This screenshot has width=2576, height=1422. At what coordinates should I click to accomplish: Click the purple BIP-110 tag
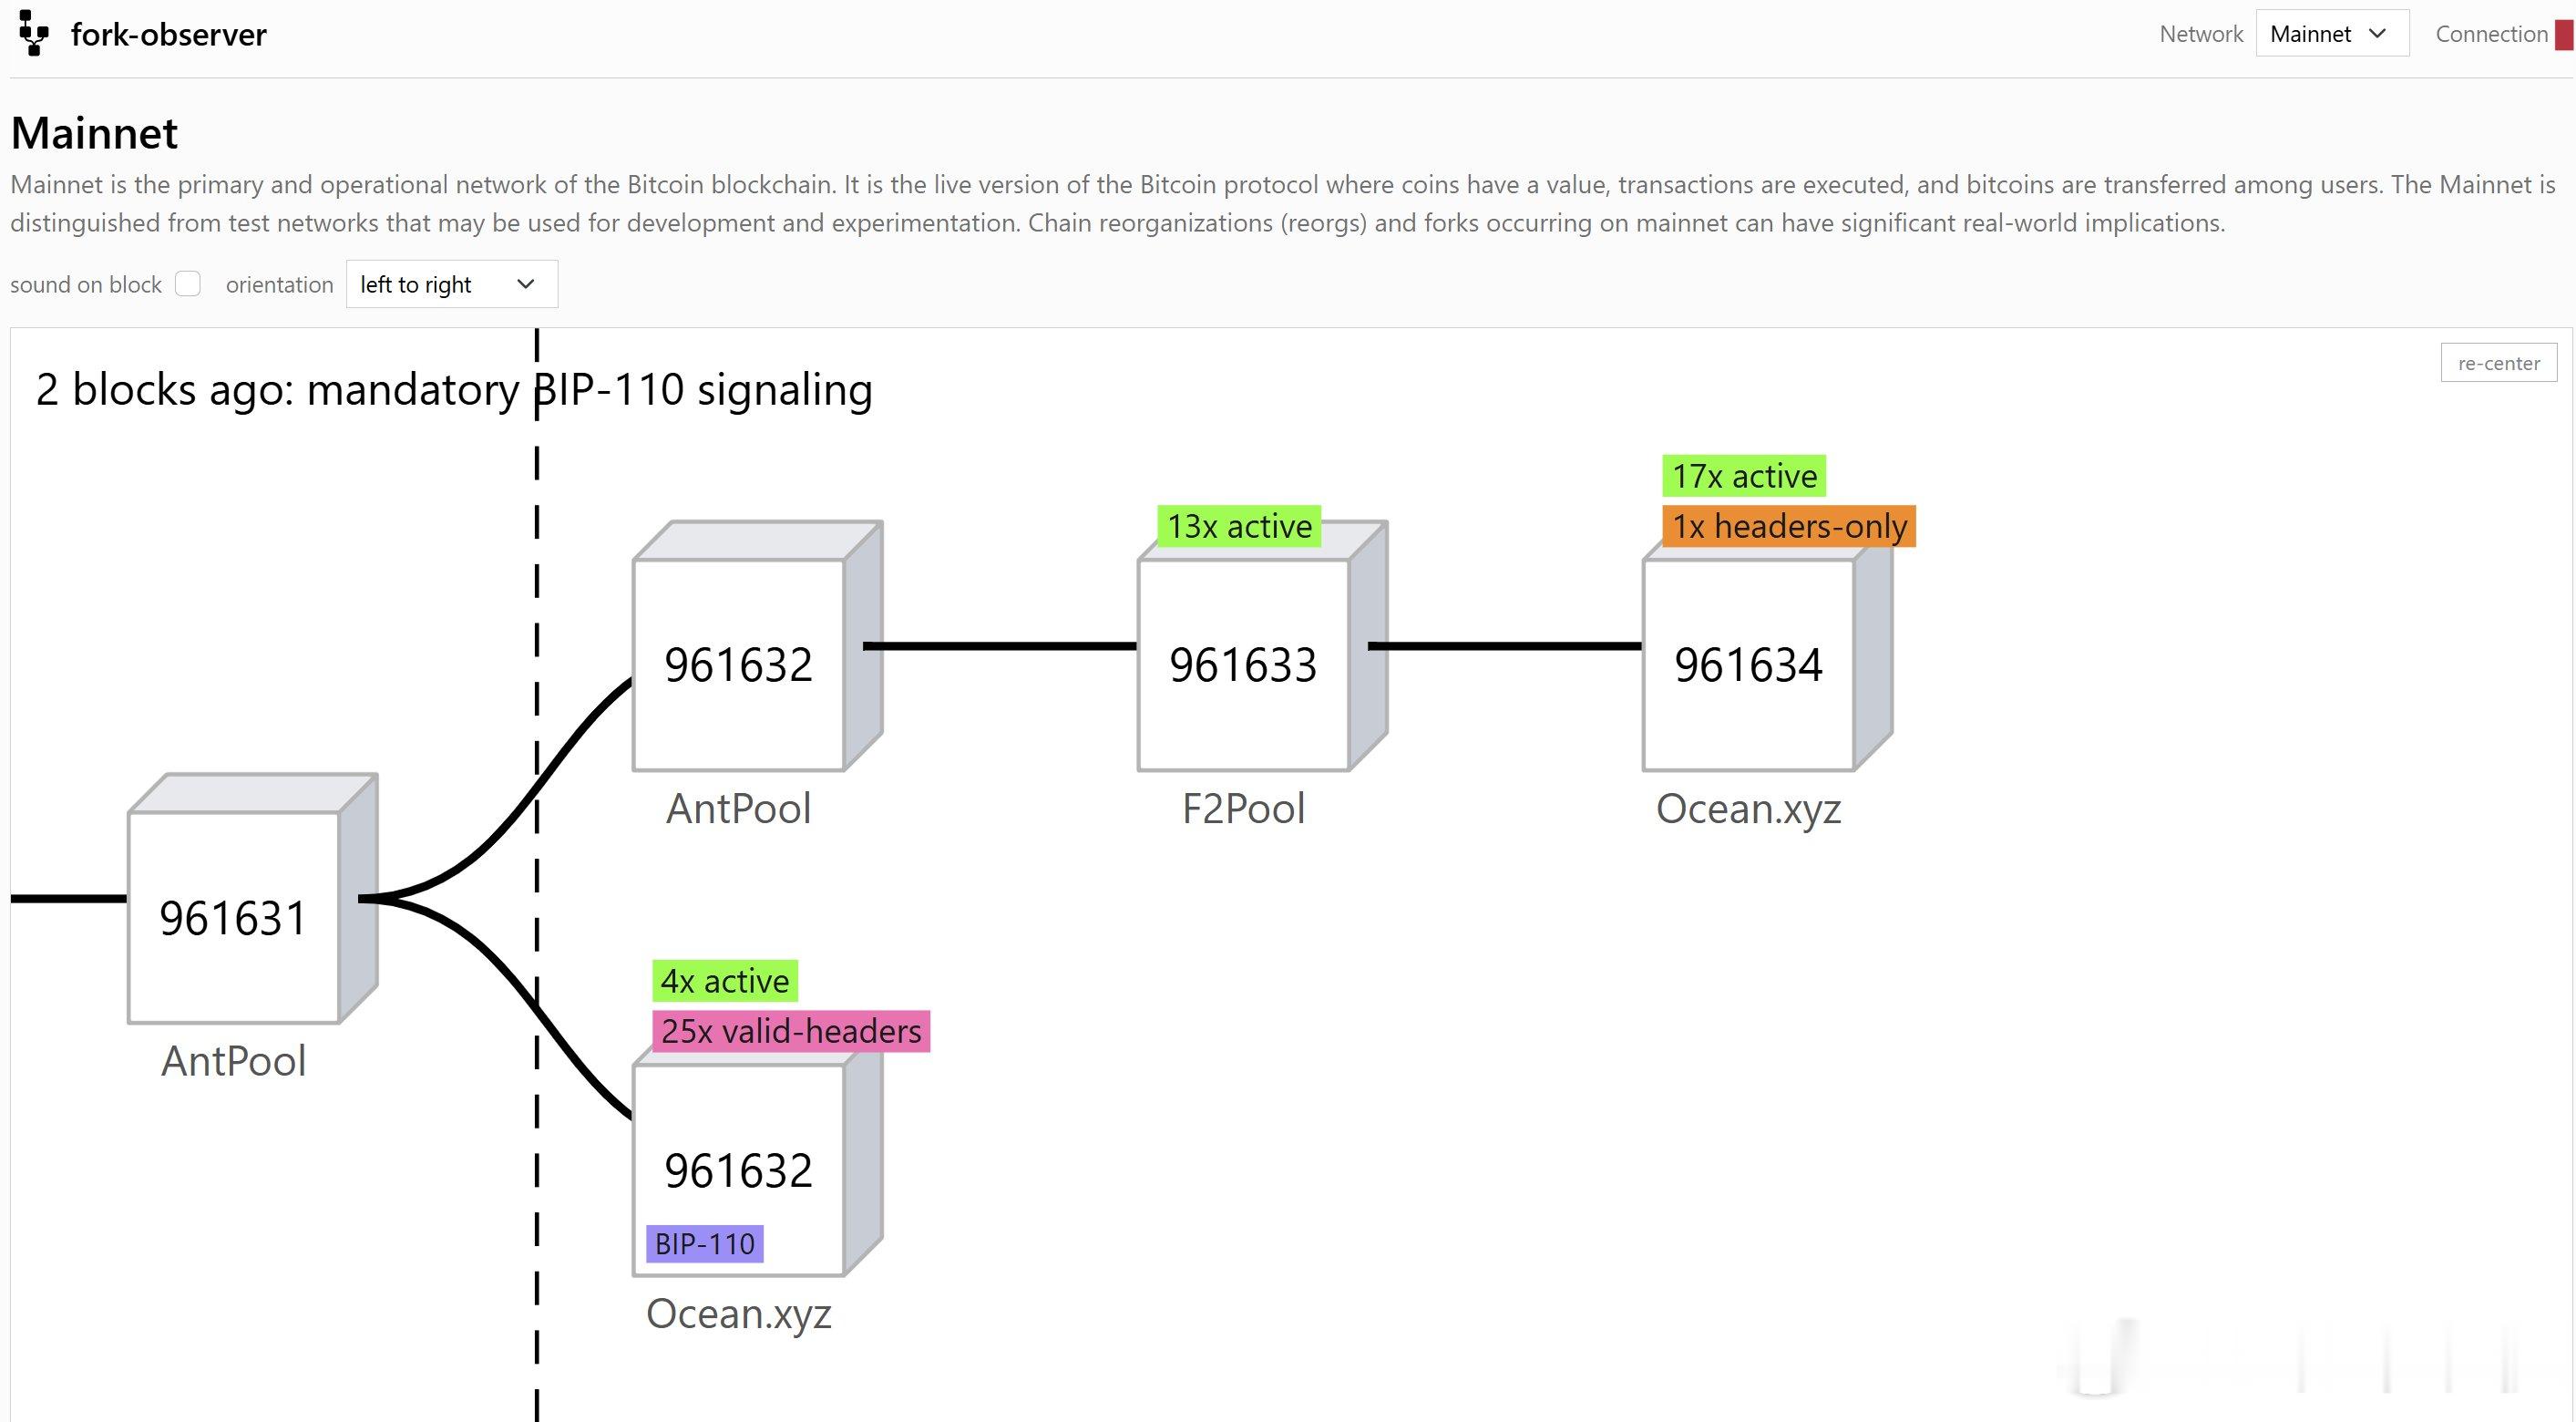705,1242
